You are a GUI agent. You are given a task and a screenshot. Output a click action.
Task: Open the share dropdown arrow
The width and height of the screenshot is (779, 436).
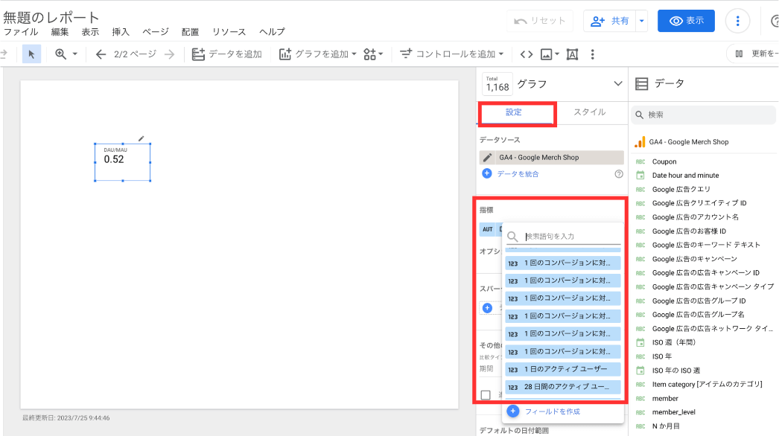point(641,21)
